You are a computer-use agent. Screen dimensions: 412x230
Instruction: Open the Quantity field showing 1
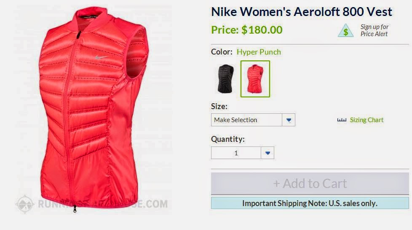click(x=243, y=153)
